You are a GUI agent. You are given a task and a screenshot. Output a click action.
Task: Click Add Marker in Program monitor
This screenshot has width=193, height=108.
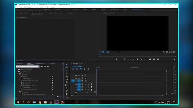coord(117,59)
